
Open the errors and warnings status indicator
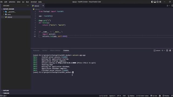click(x=3, y=96)
